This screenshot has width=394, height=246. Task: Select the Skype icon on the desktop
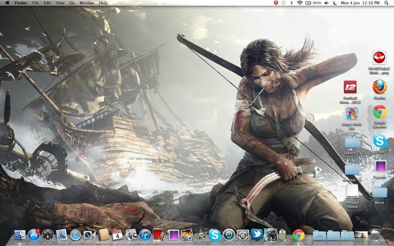(379, 141)
